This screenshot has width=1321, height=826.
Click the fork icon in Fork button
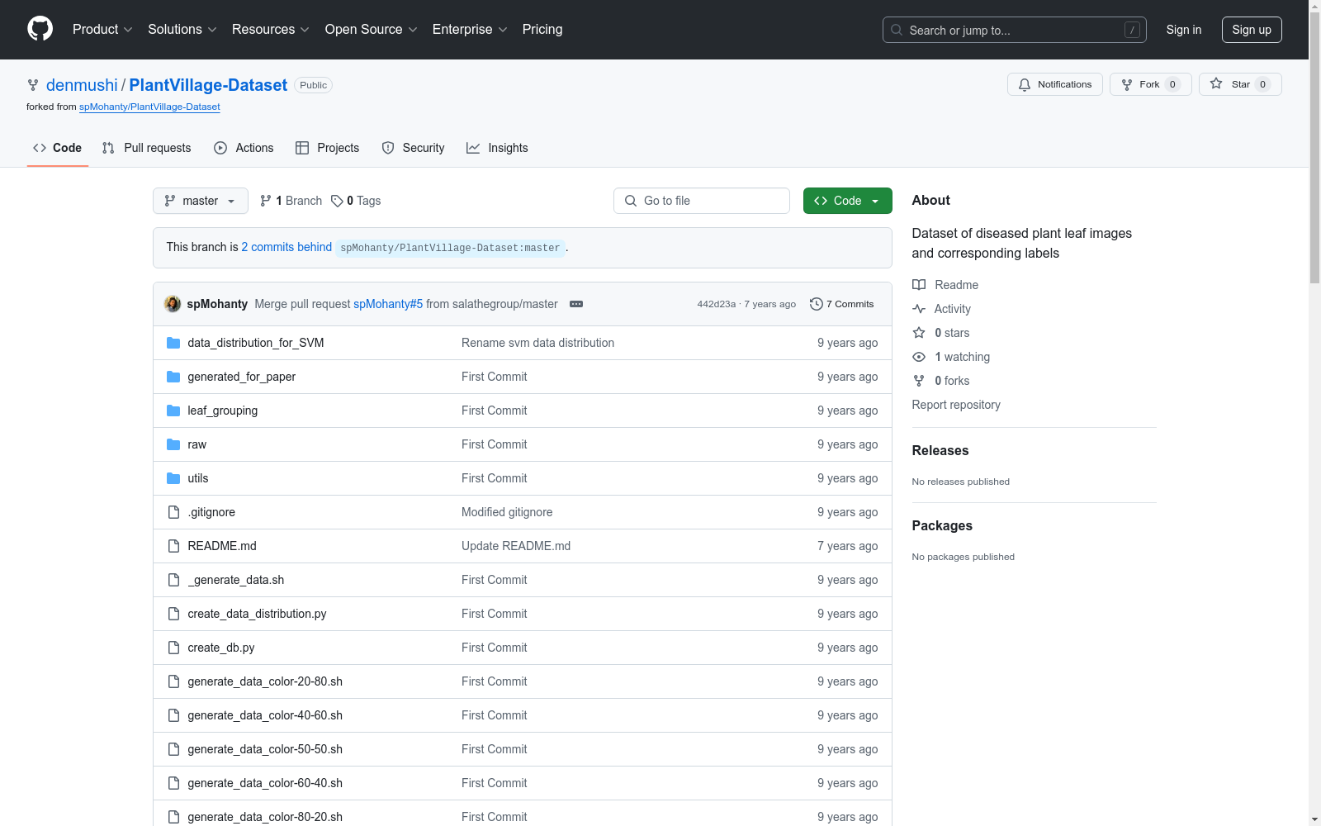(x=1127, y=84)
